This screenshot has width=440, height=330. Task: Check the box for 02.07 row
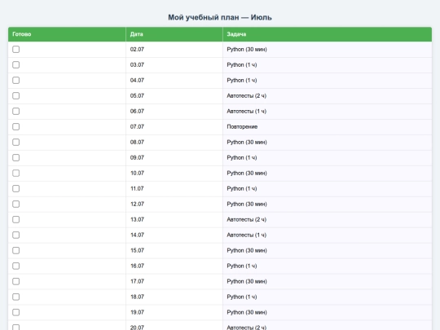16,50
